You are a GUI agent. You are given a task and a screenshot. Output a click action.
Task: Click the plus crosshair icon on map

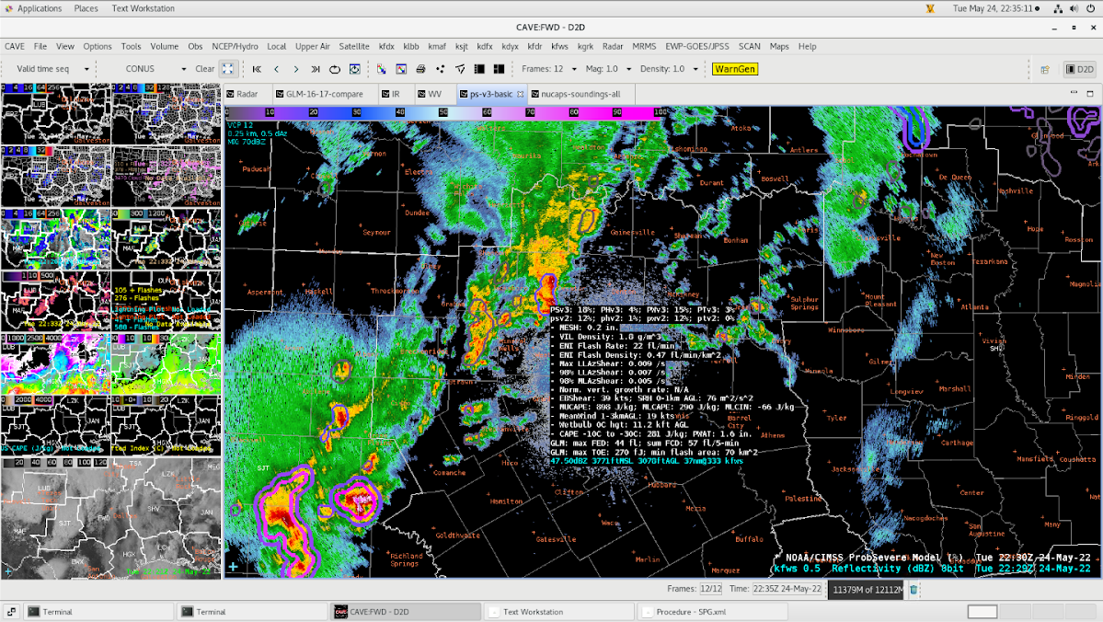tap(233, 567)
